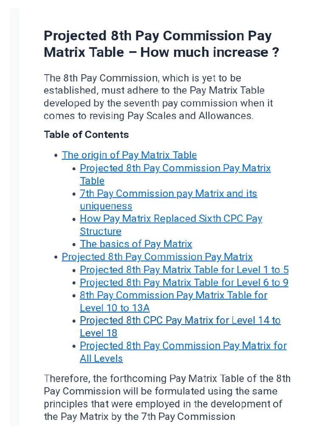Open the 'Level 10 to 13A' table link
Viewport: 326px width, 434px height.
(173, 295)
